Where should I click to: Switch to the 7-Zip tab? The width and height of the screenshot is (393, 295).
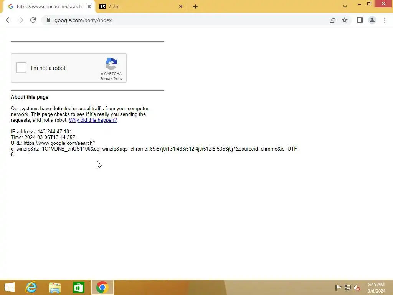140,7
